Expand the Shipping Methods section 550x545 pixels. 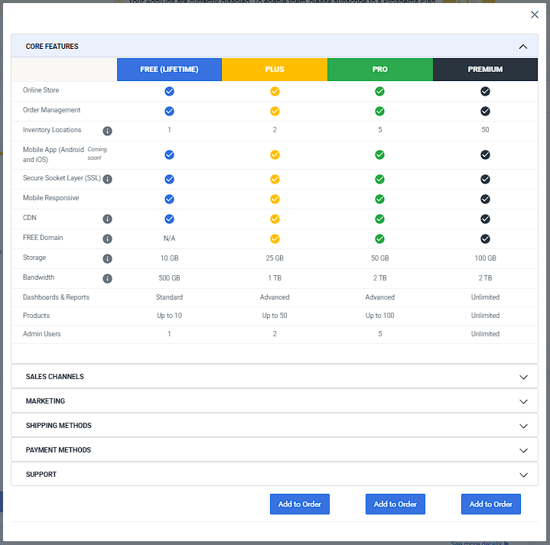523,426
